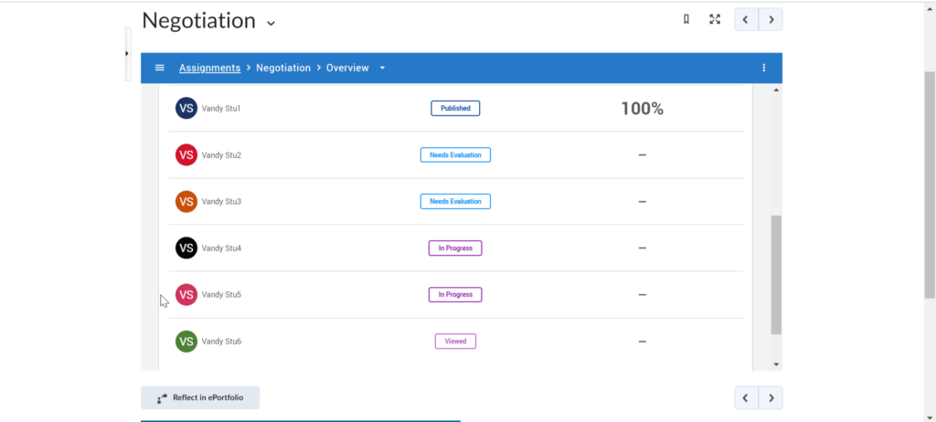Viewport: 936px width, 422px height.
Task: Click the inner list vertical scrollbar thumb
Action: click(776, 274)
